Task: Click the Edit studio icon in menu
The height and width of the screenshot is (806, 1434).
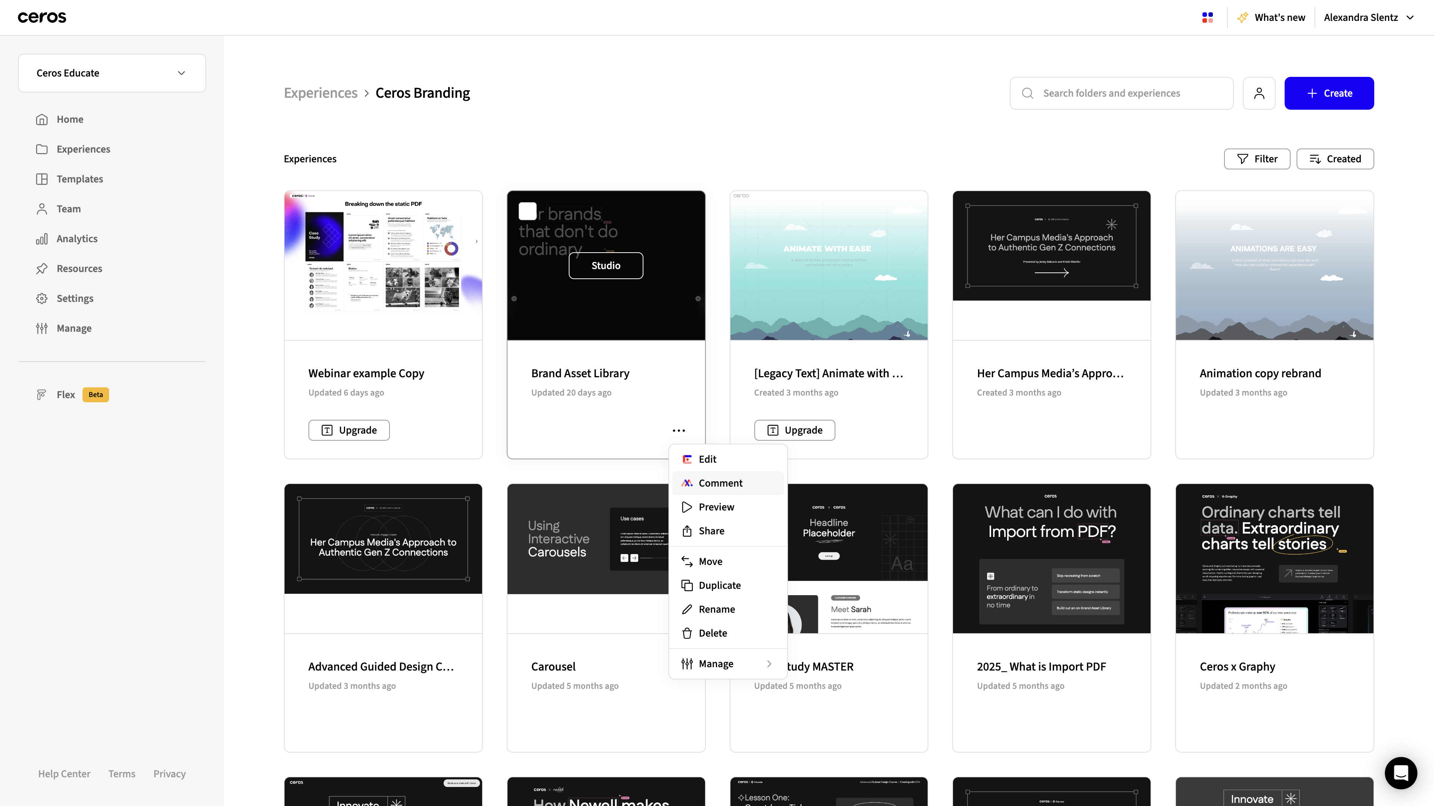Action: [x=687, y=459]
